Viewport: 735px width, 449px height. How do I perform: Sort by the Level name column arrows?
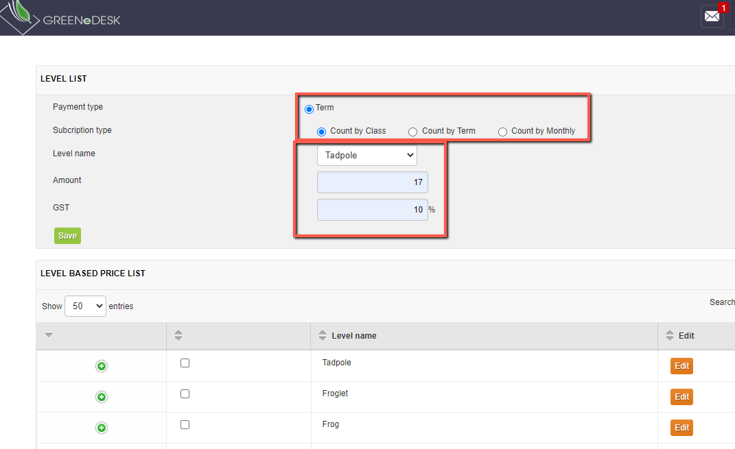[x=323, y=336]
